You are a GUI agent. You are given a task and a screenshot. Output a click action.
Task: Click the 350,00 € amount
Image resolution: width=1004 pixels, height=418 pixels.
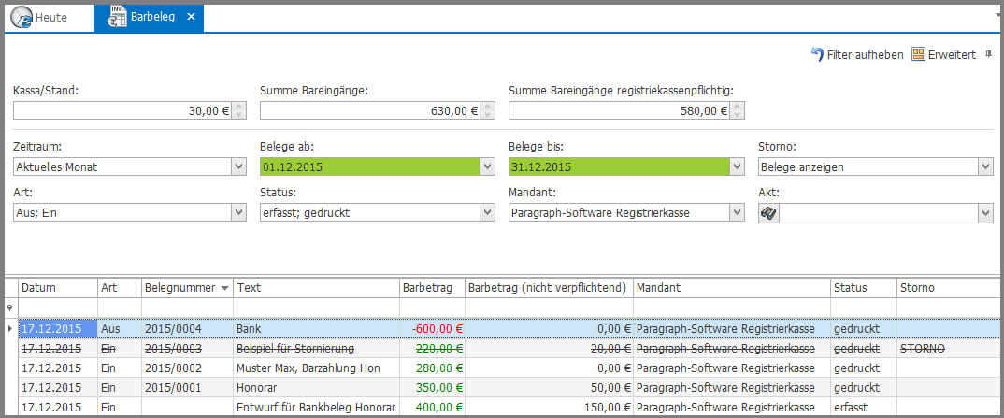click(x=438, y=388)
